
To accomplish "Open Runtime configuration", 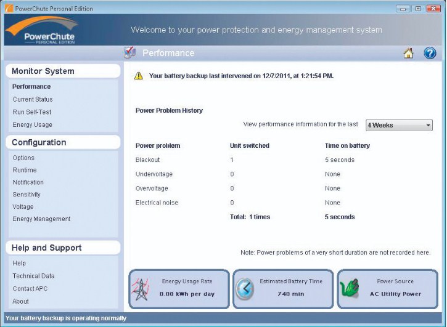I will 25,170.
